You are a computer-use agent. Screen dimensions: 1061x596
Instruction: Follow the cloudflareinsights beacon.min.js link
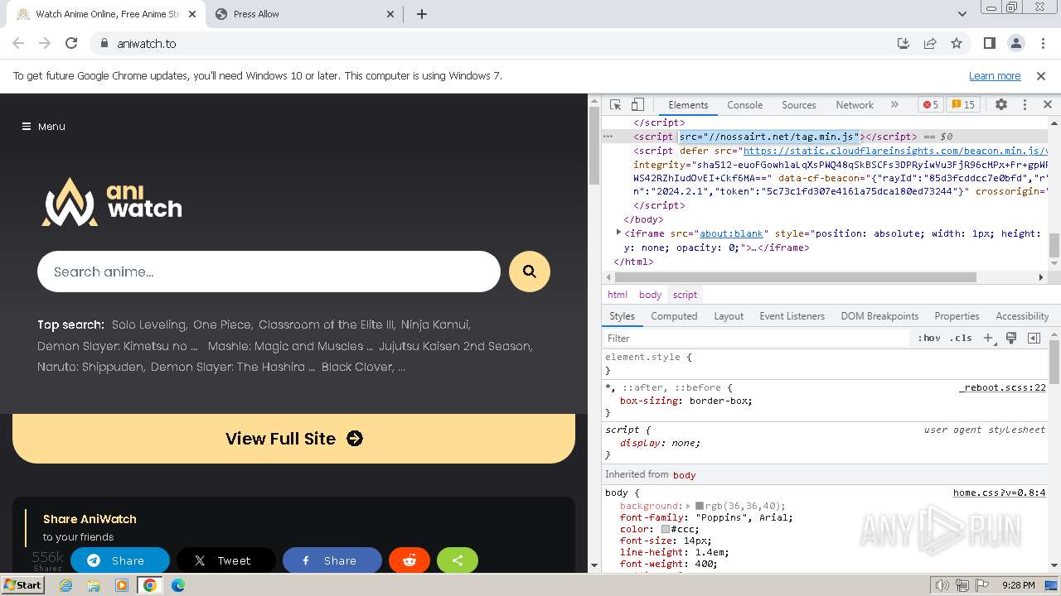tap(895, 151)
